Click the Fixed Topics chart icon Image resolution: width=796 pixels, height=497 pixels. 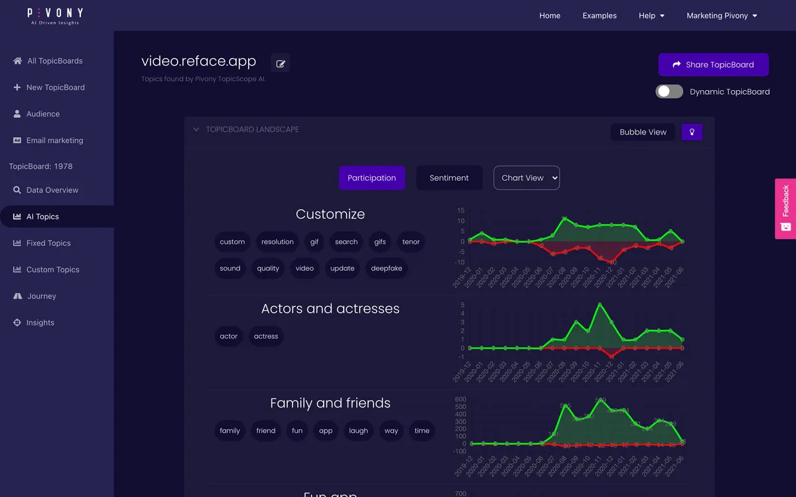point(17,243)
